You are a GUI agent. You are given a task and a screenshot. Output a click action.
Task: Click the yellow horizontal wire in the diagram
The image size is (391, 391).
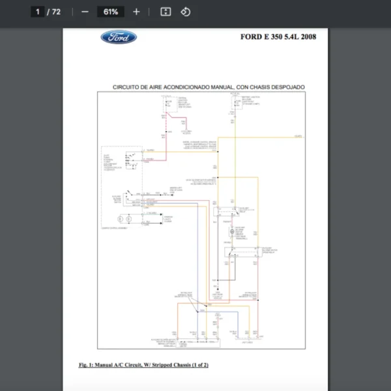click(261, 138)
